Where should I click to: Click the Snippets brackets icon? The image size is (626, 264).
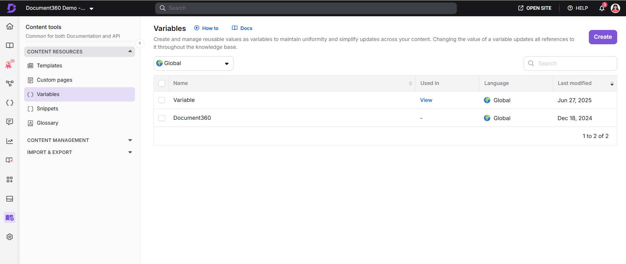click(30, 109)
